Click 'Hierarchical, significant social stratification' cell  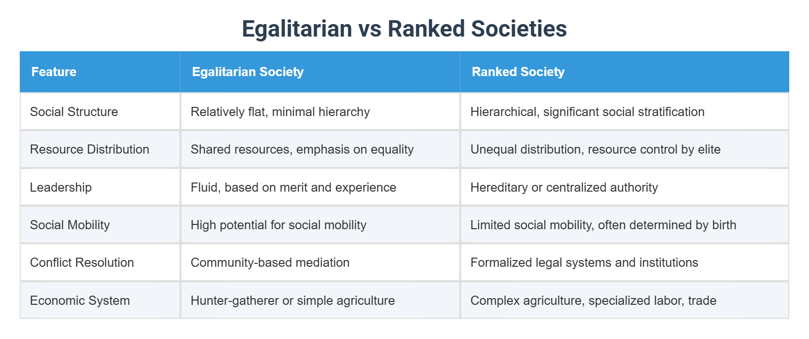(x=587, y=112)
